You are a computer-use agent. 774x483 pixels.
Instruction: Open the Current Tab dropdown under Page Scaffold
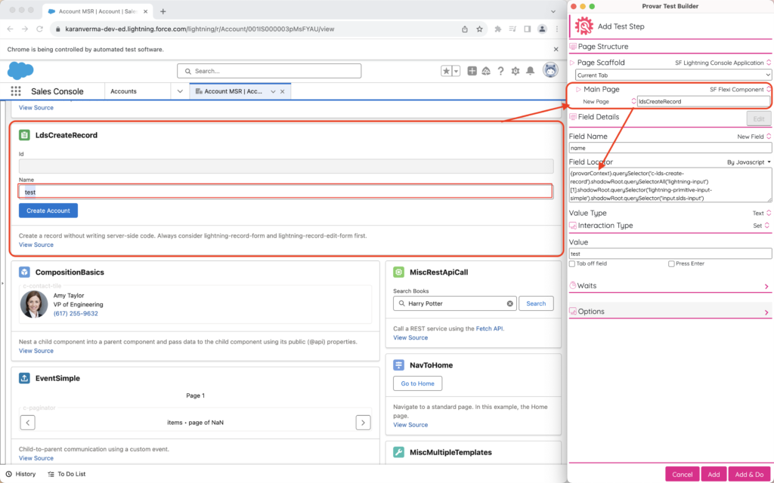[670, 73]
